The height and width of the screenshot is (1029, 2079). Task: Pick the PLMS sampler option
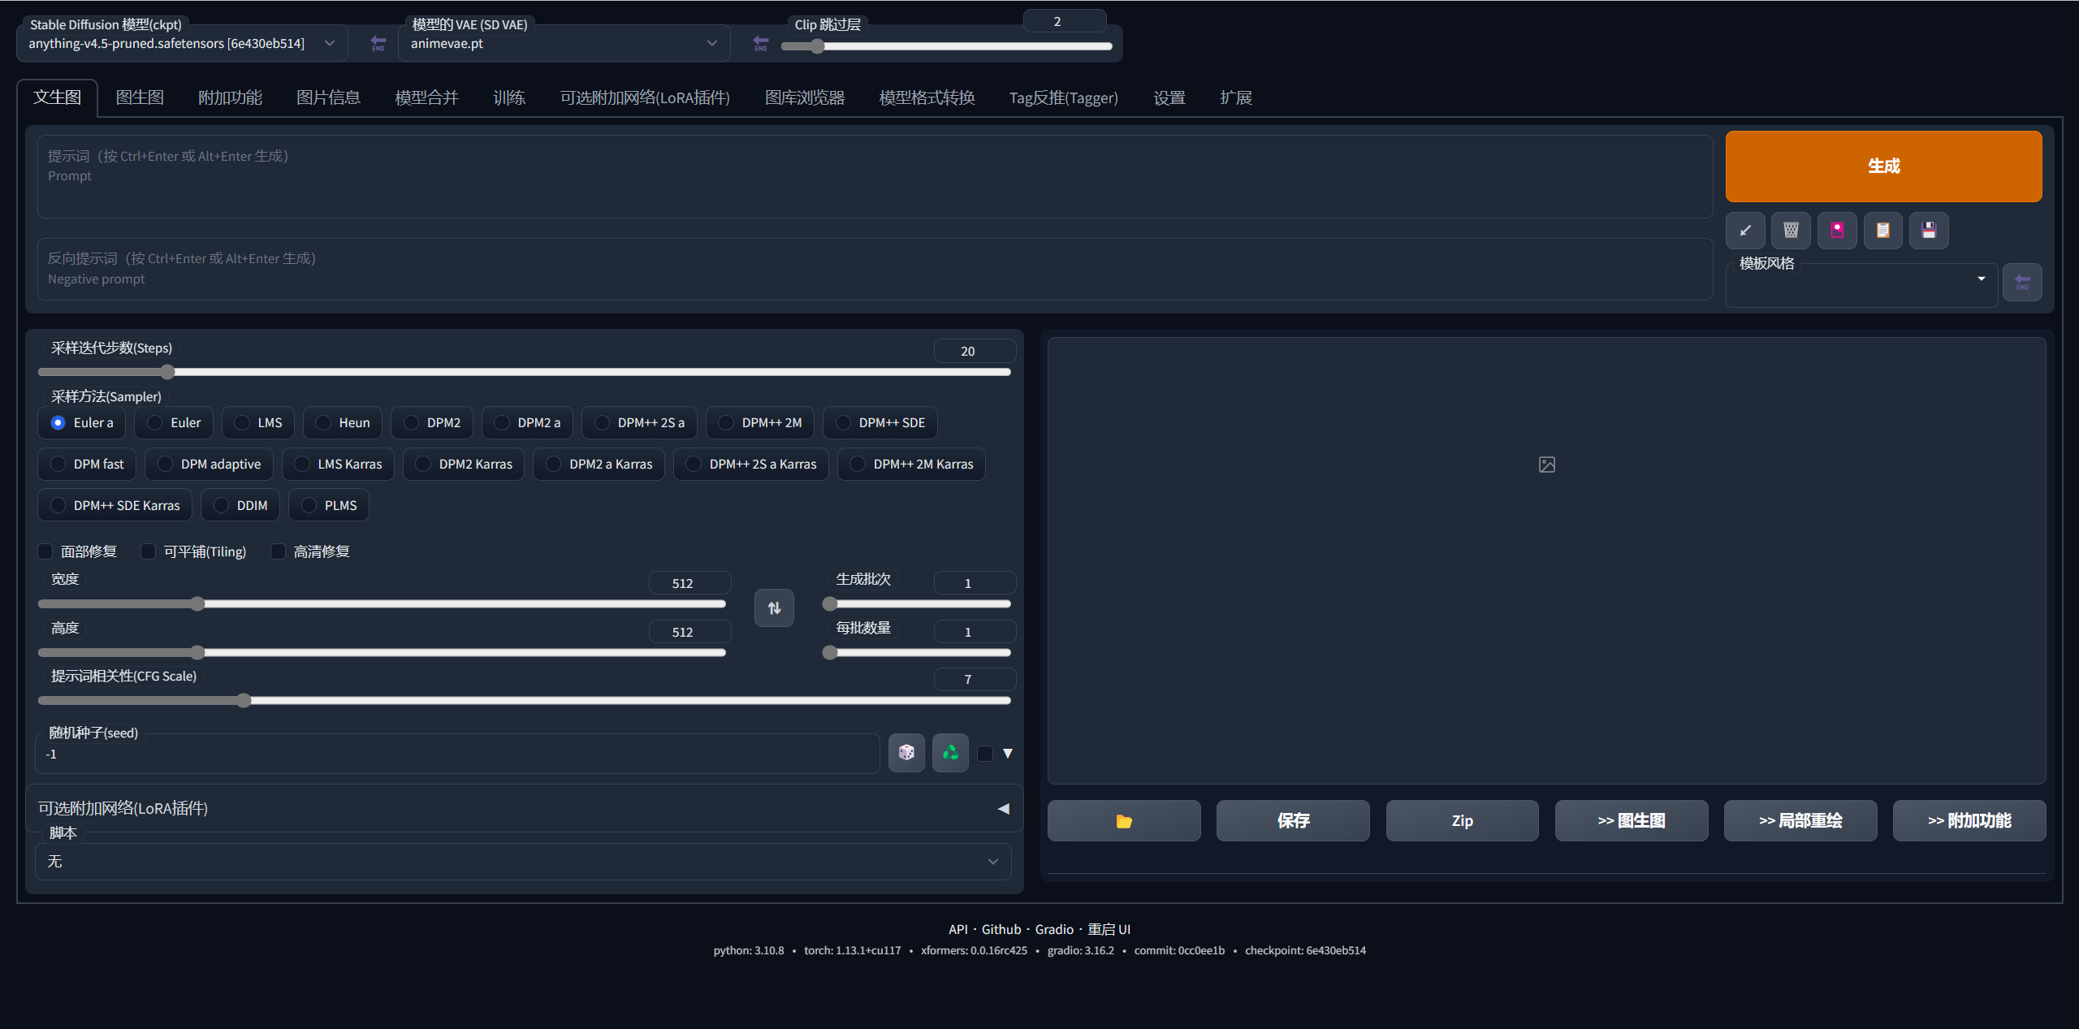[329, 506]
